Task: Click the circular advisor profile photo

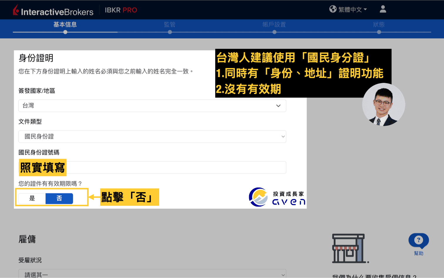Action: pyautogui.click(x=384, y=105)
